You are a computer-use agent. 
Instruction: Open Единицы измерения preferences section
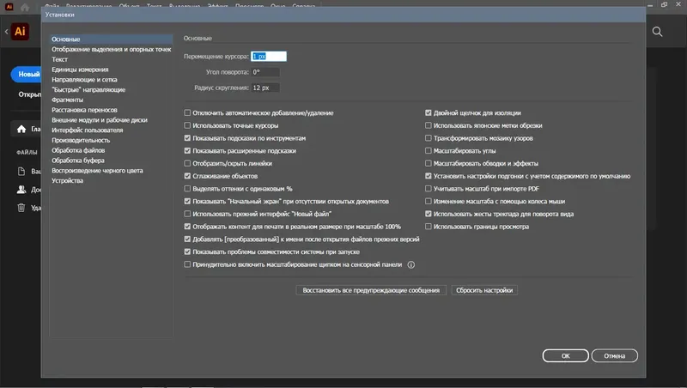coord(111,70)
